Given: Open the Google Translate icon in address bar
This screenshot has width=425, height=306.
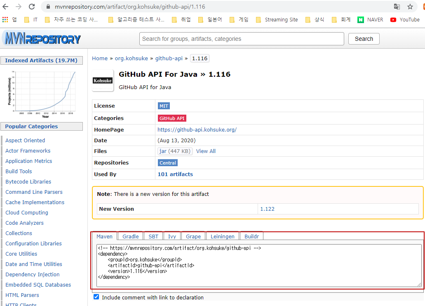Looking at the screenshot, I should click(x=397, y=7).
